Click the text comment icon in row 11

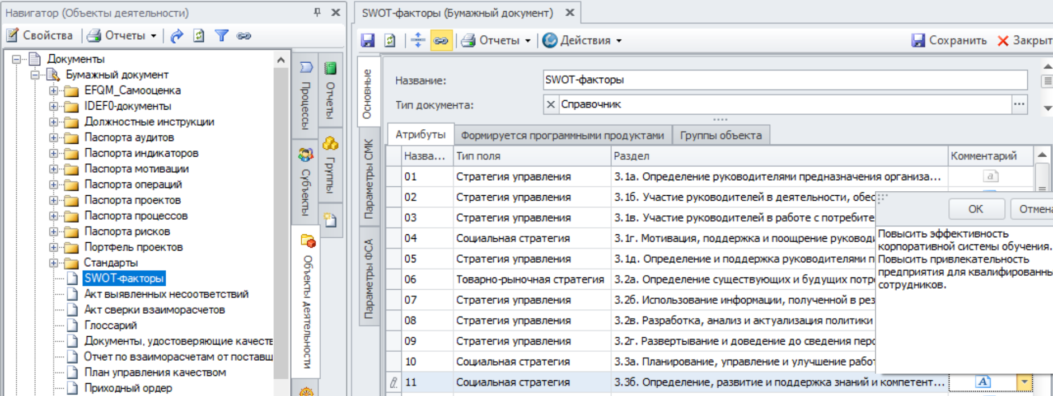coord(983,382)
